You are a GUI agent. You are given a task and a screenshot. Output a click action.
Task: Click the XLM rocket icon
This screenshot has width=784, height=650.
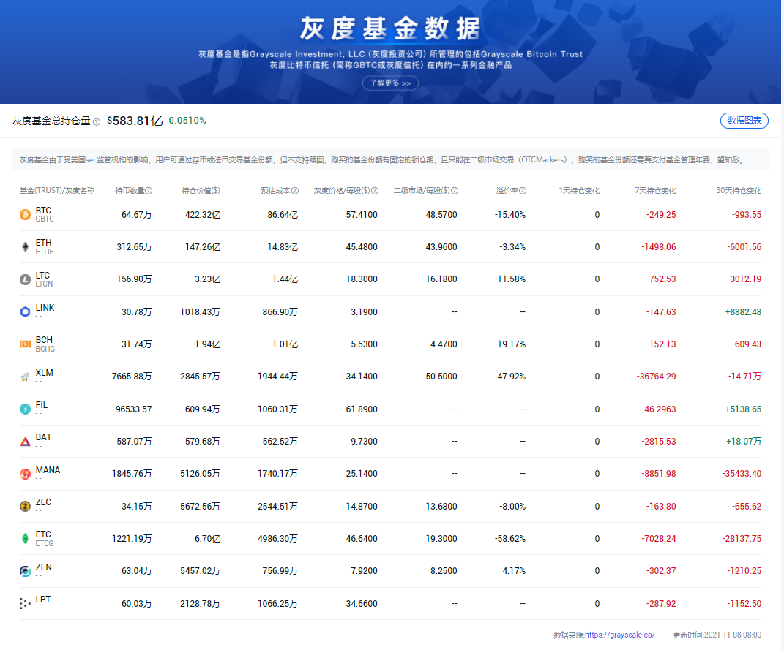(x=25, y=377)
